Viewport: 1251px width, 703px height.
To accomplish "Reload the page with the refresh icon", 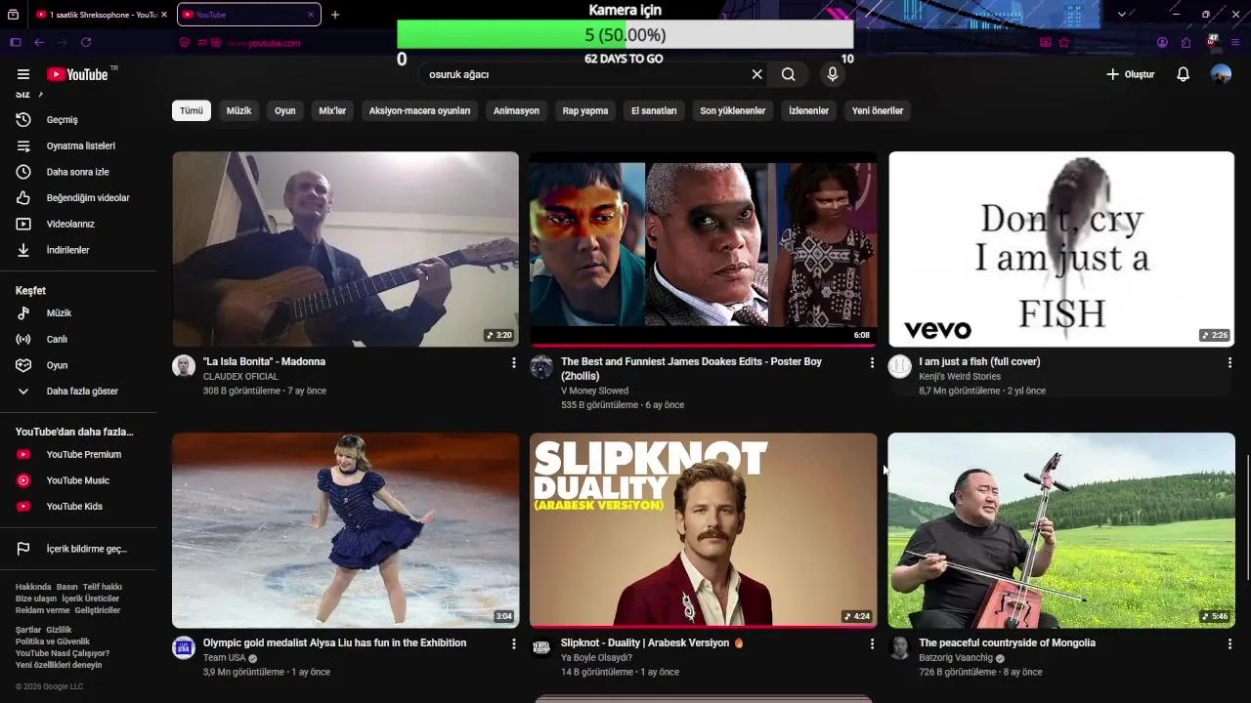I will point(86,43).
